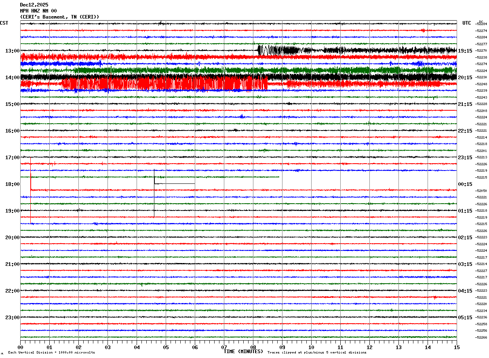The image size is (489, 358).
Task: Click the '19:00' CST hour label
Action: [13, 211]
